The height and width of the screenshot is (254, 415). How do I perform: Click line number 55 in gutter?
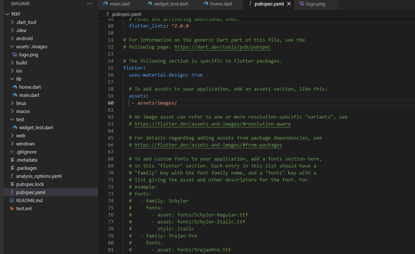click(x=111, y=68)
